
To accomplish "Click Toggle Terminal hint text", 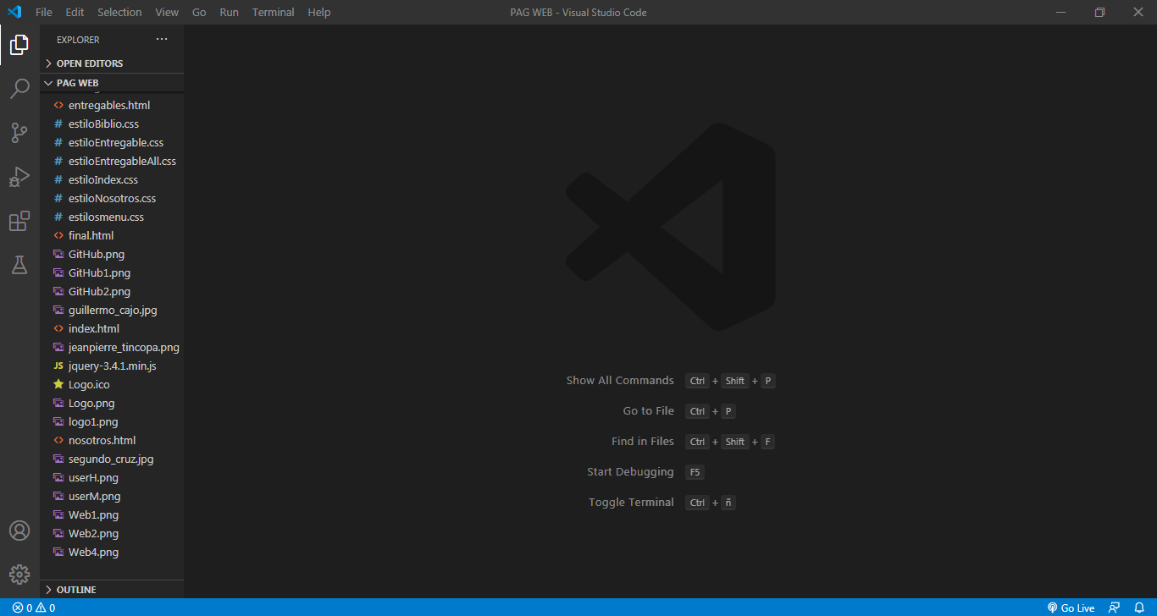I will [631, 503].
